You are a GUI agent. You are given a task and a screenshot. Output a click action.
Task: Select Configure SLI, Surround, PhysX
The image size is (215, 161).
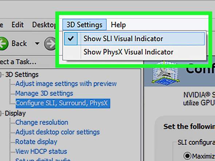coord(63,103)
